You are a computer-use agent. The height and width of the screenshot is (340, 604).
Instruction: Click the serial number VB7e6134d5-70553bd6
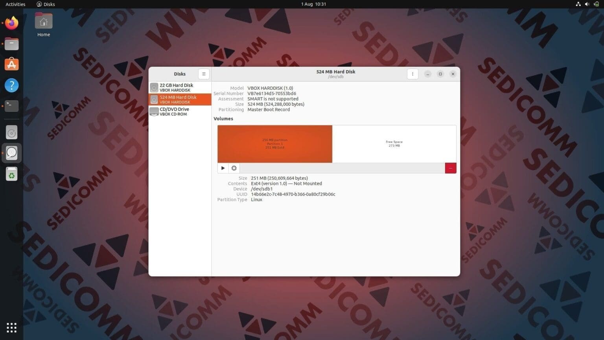tap(272, 94)
